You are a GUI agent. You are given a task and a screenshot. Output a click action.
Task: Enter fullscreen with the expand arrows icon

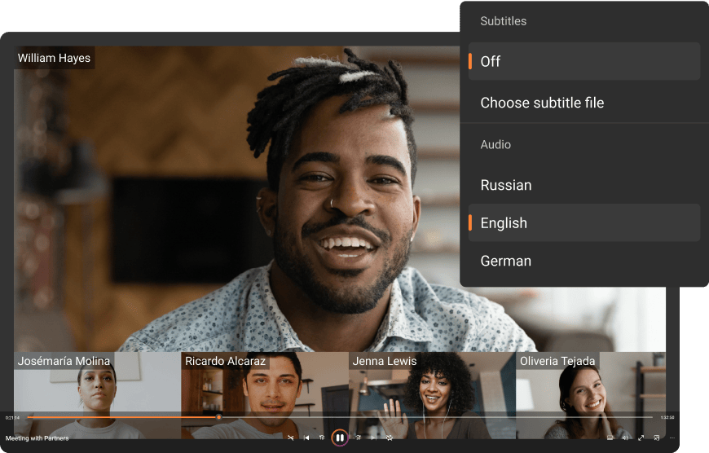pos(641,438)
